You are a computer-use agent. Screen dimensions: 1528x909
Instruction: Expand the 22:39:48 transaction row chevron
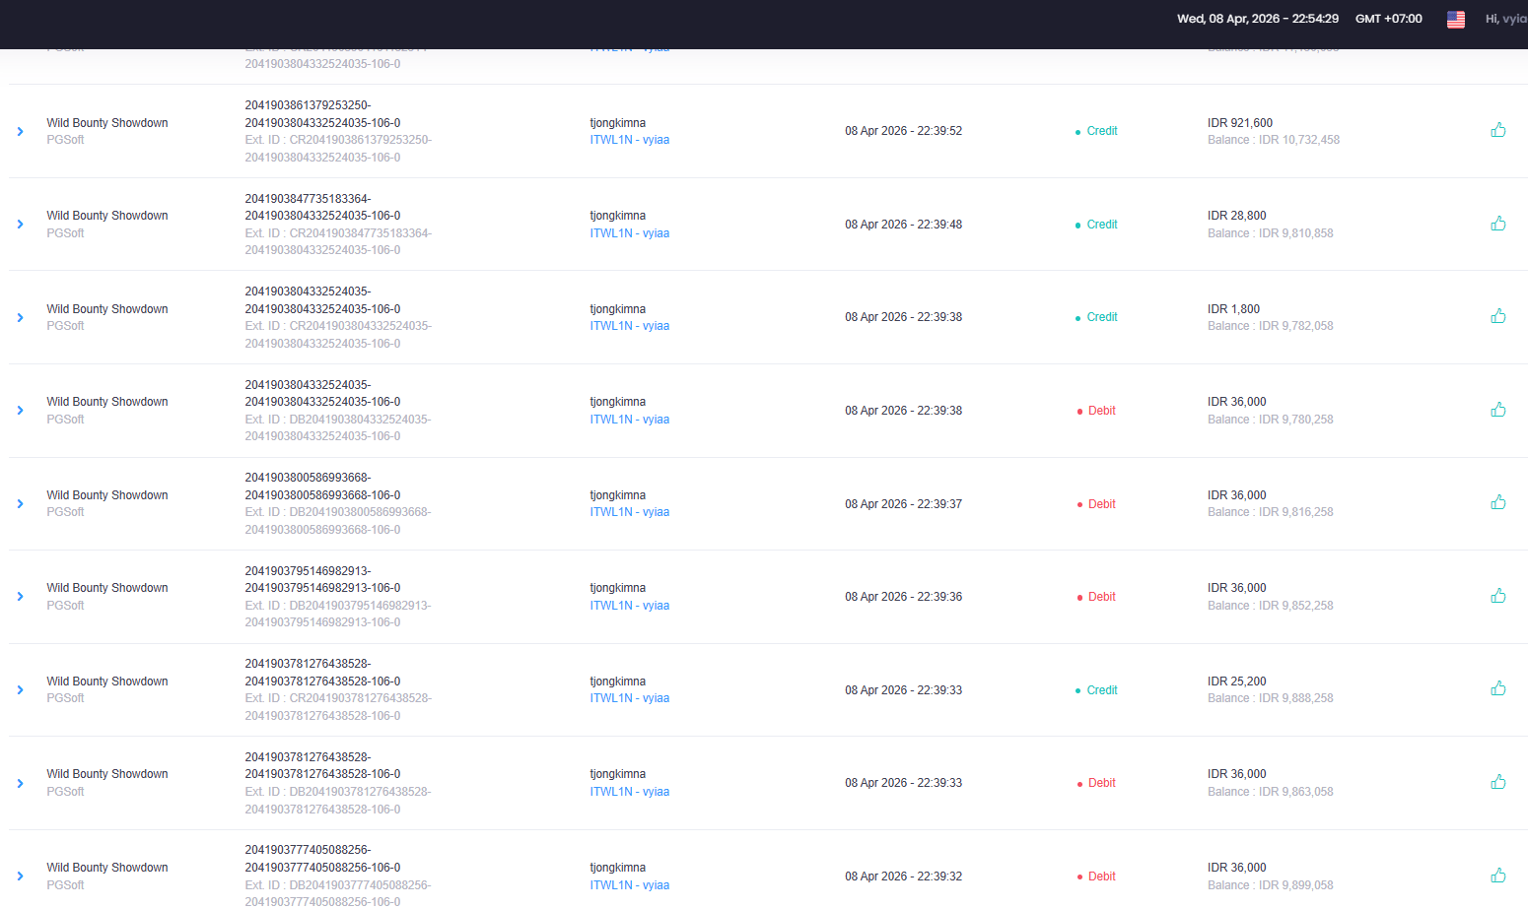pyautogui.click(x=20, y=225)
